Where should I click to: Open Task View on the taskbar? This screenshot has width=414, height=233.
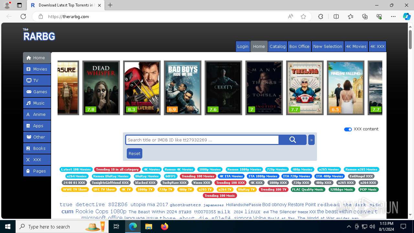(116, 227)
